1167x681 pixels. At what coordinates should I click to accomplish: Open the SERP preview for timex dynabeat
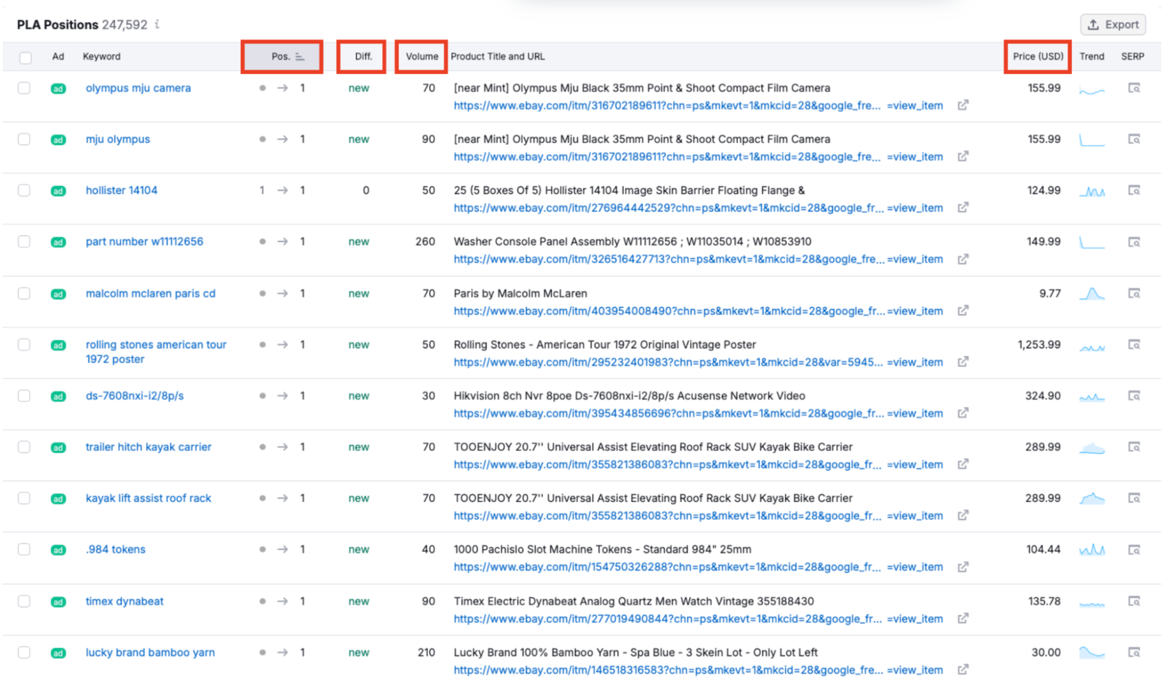(x=1133, y=601)
